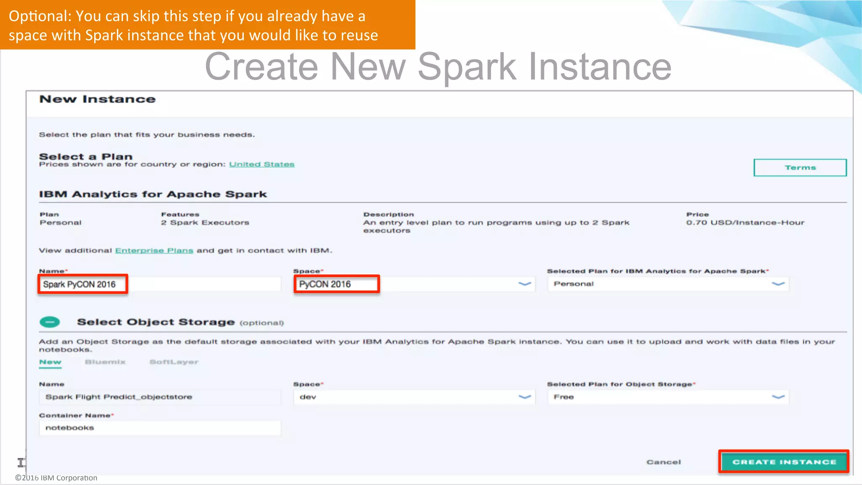Open the United States region link
Image resolution: width=862 pixels, height=485 pixels.
(x=262, y=164)
